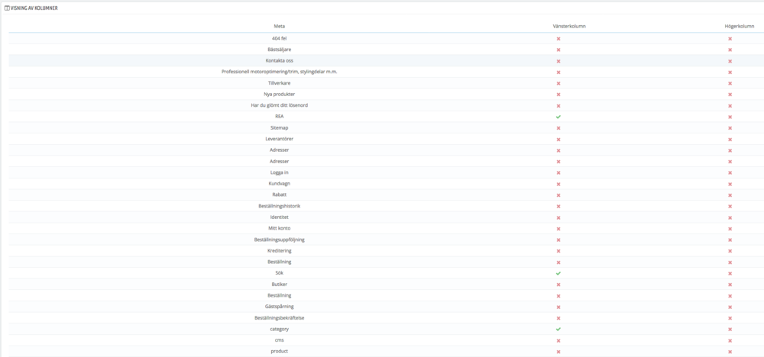Click the Högerkolumn column header
The height and width of the screenshot is (357, 764).
[x=739, y=26]
